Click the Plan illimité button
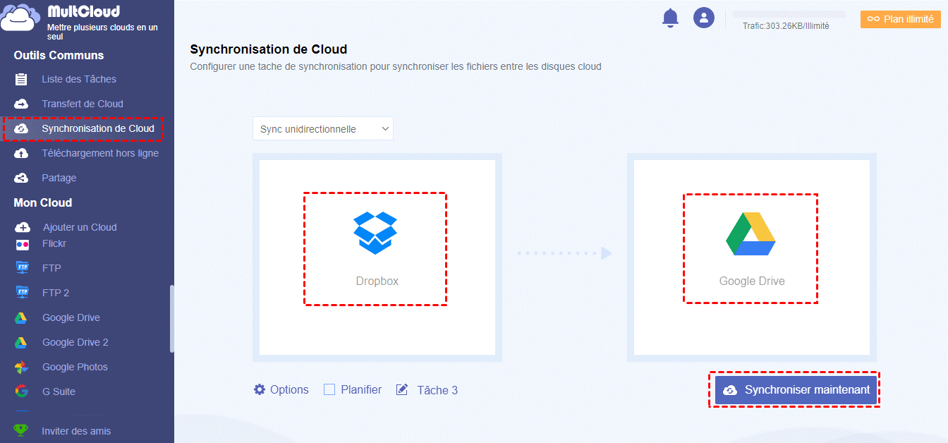The height and width of the screenshot is (443, 948). [901, 19]
